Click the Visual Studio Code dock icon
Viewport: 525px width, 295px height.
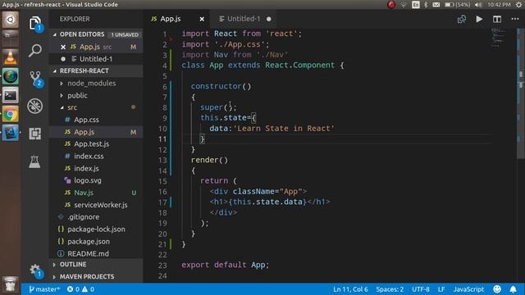[x=11, y=133]
